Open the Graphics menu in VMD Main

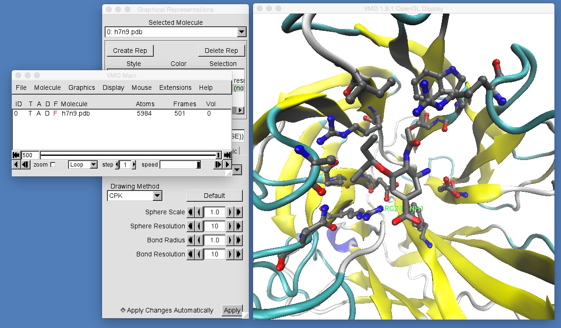coord(81,87)
